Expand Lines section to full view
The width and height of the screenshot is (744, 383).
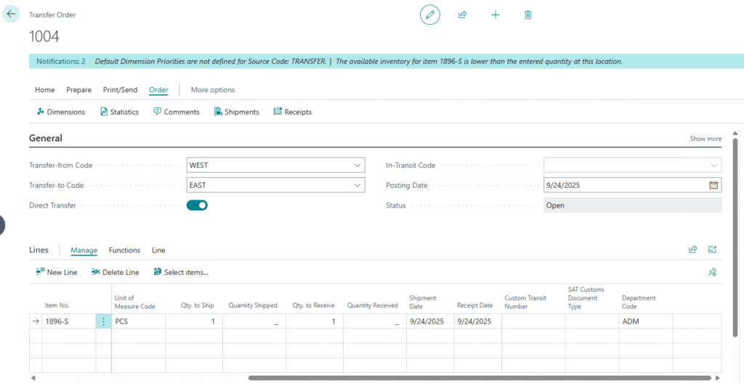click(713, 250)
